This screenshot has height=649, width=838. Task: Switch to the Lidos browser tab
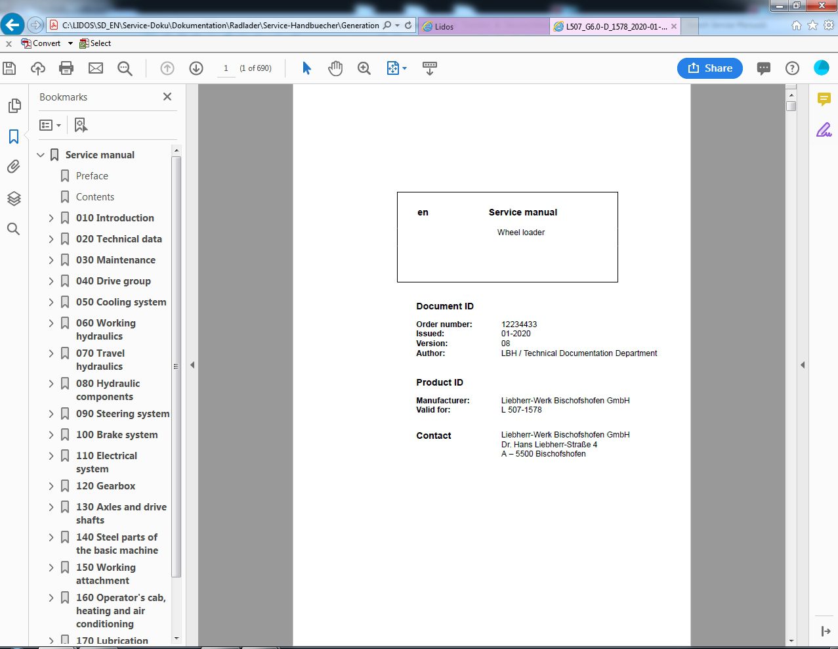coord(484,26)
